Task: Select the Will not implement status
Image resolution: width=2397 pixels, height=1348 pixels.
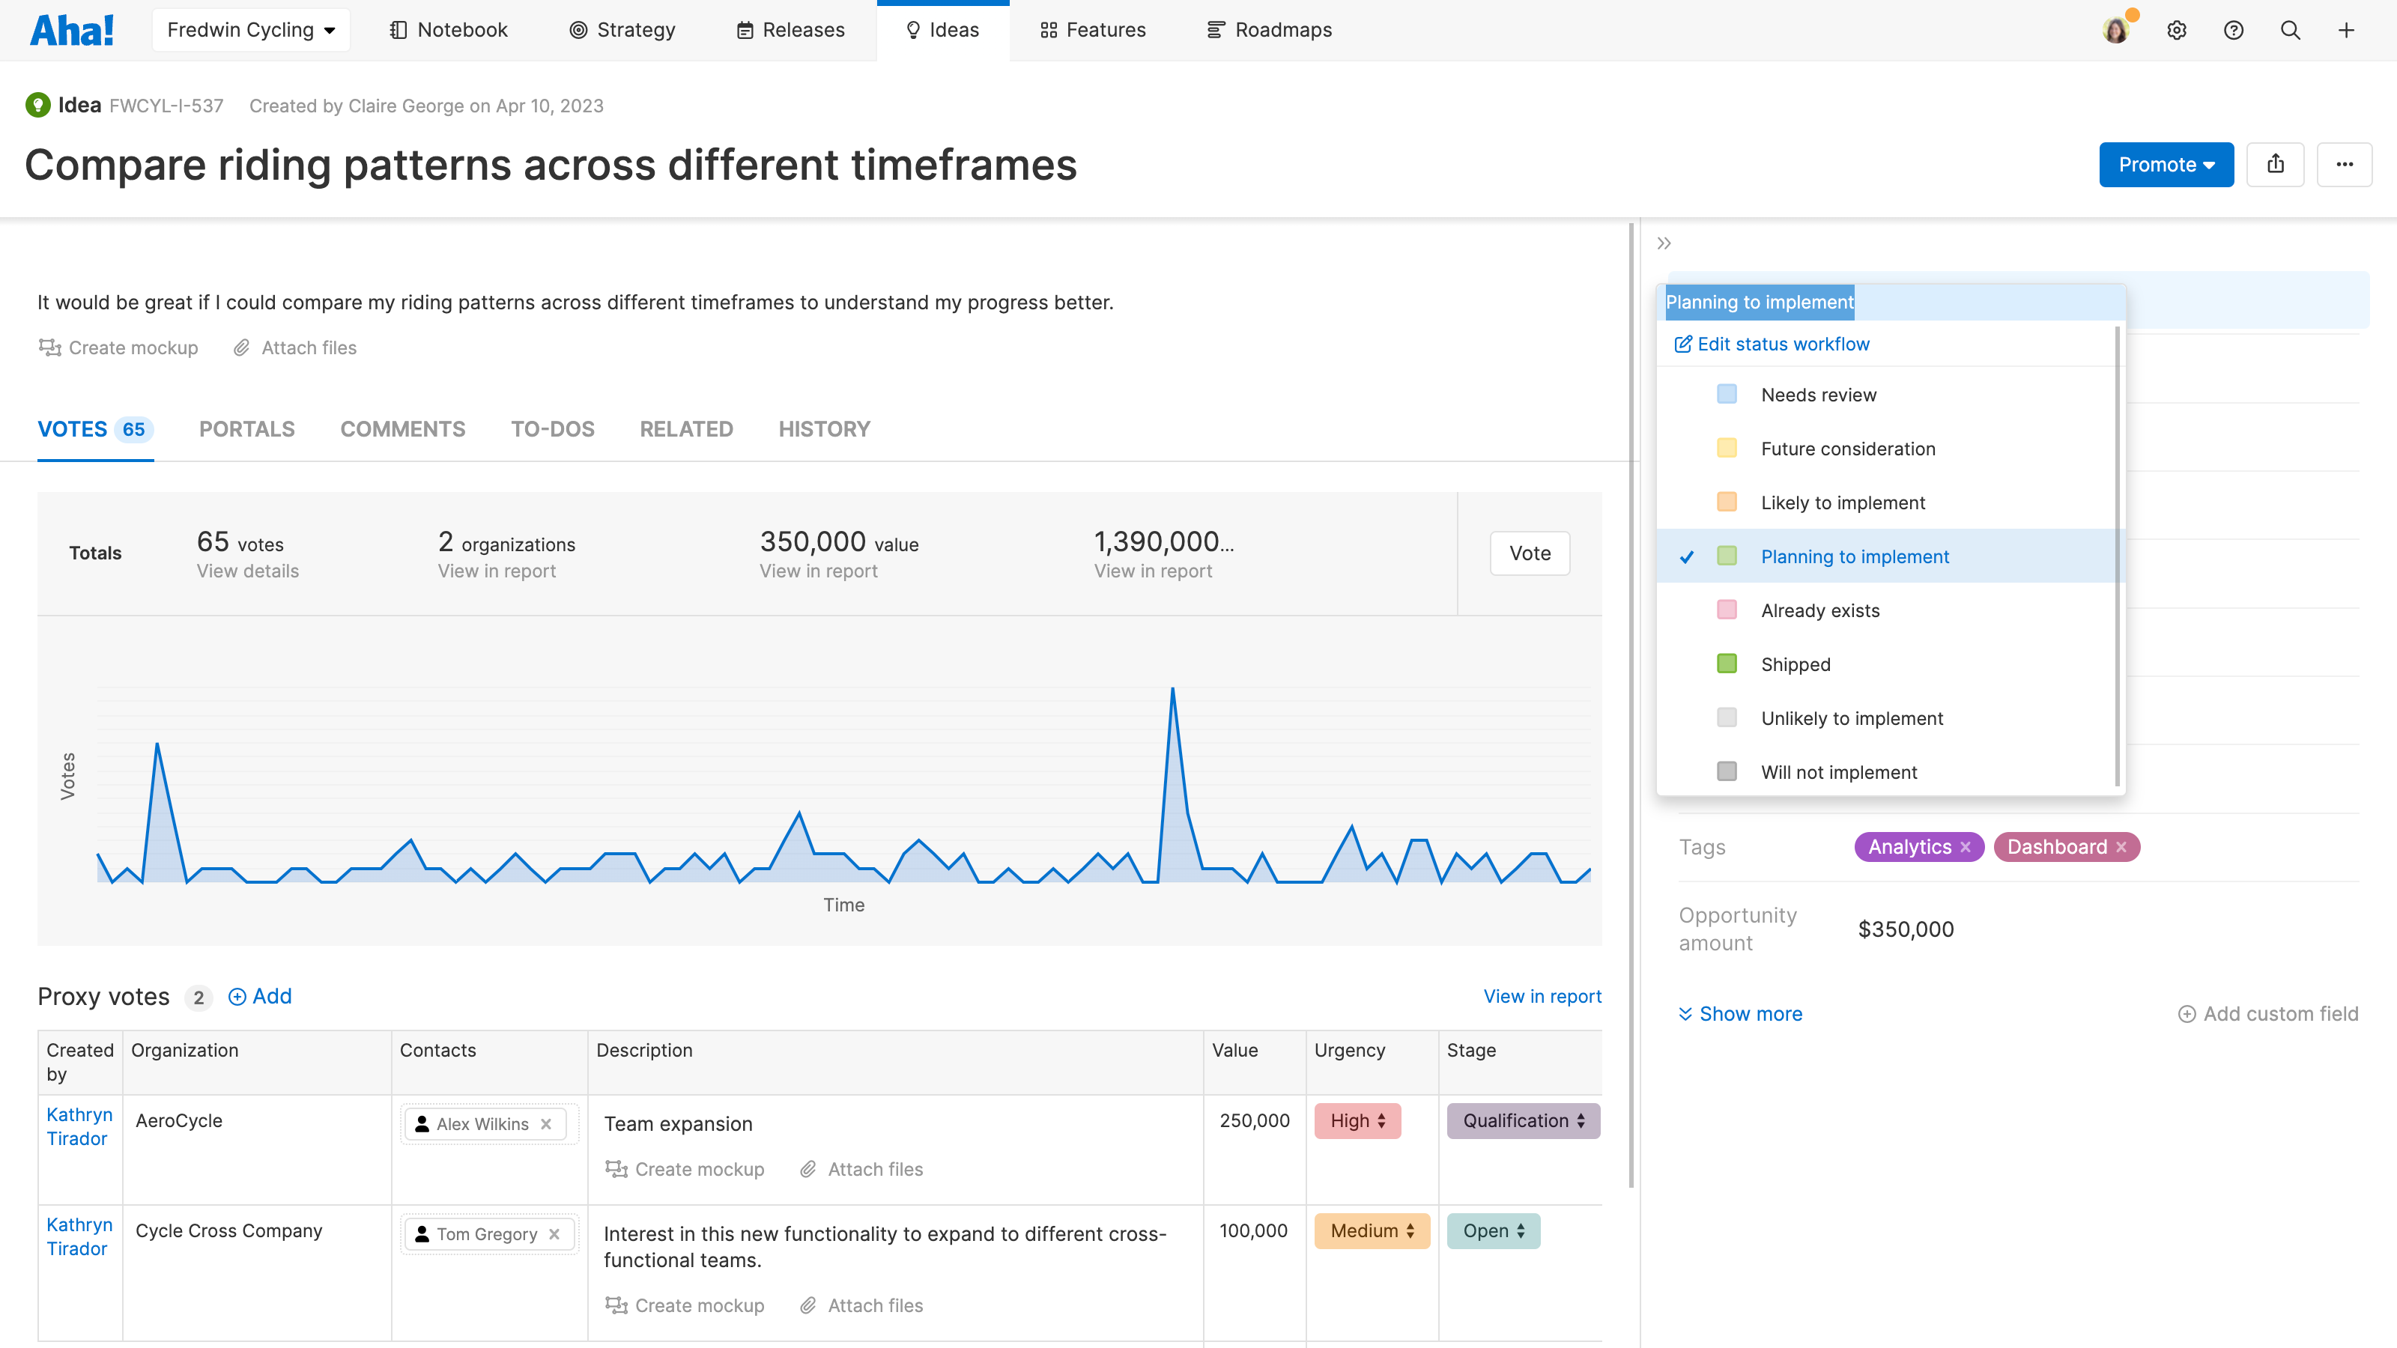Action: [x=1837, y=771]
